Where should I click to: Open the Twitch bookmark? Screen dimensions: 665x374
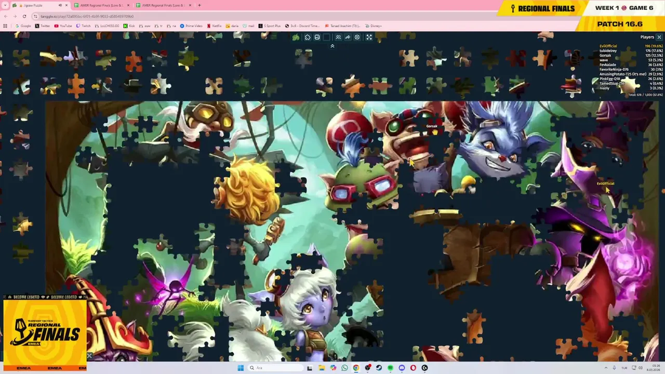83,26
